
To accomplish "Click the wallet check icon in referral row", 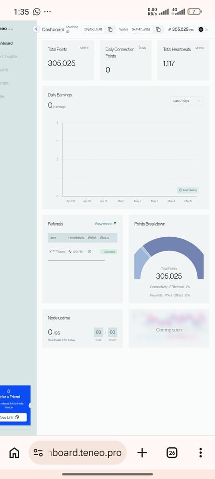I will 90,252.
